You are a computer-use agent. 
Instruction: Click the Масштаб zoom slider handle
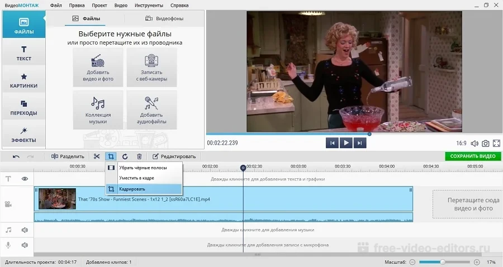tap(443, 262)
